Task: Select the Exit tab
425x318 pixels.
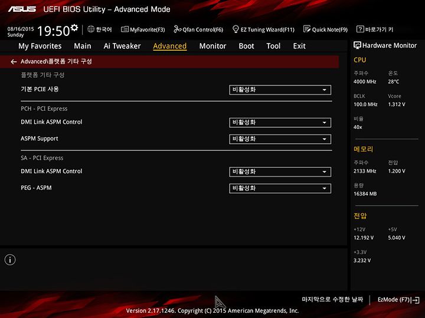Action: (299, 46)
